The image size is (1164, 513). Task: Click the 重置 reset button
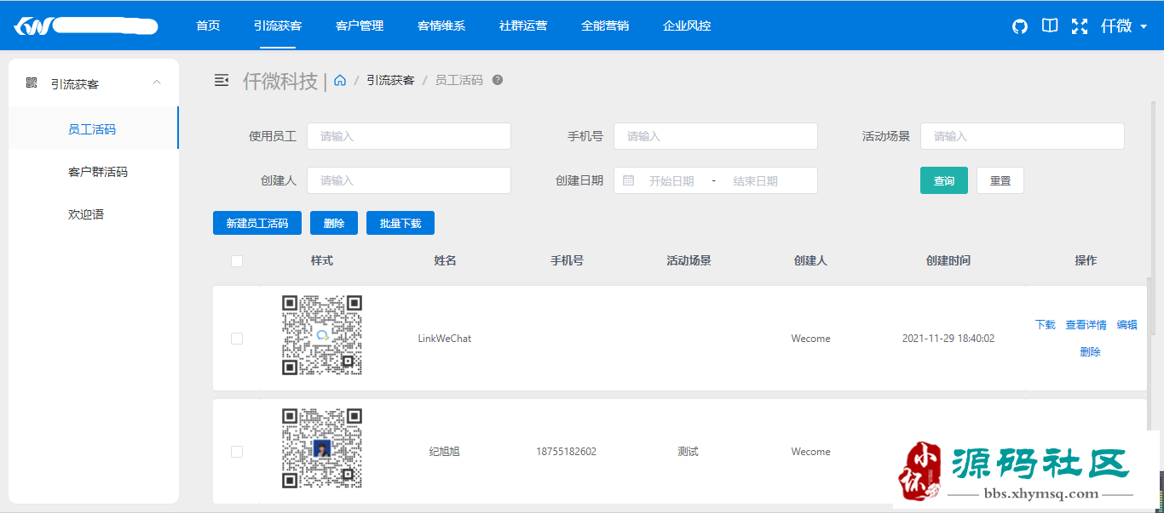tap(1000, 180)
